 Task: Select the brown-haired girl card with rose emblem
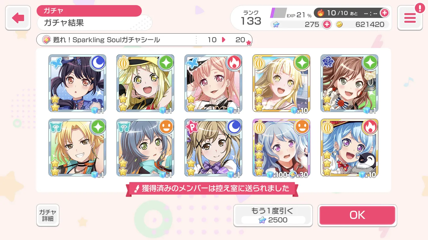[x=349, y=83]
